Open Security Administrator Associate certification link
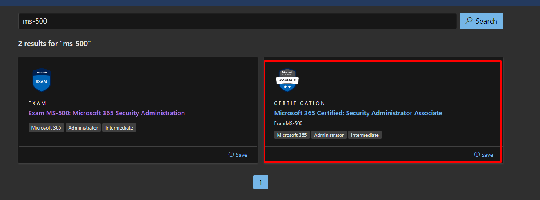Screen dimensions: 540x200 coord(358,113)
